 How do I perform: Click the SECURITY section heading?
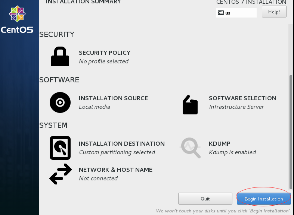(57, 34)
